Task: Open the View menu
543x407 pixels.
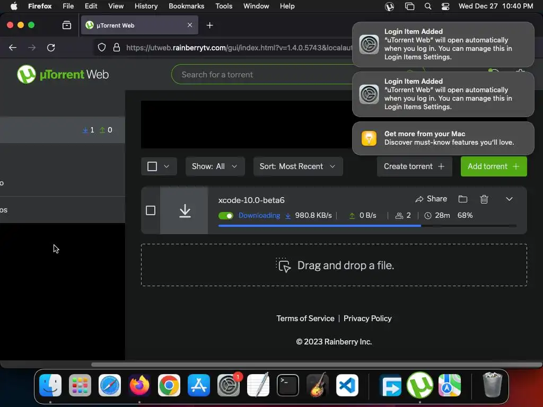Action: [116, 6]
